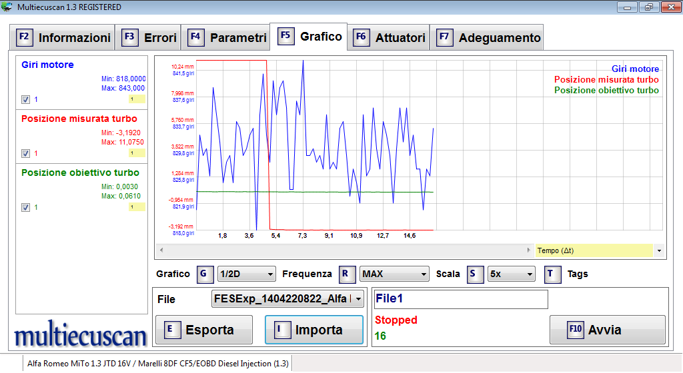Switch to the Errori tab
The image size is (683, 373).
point(150,38)
